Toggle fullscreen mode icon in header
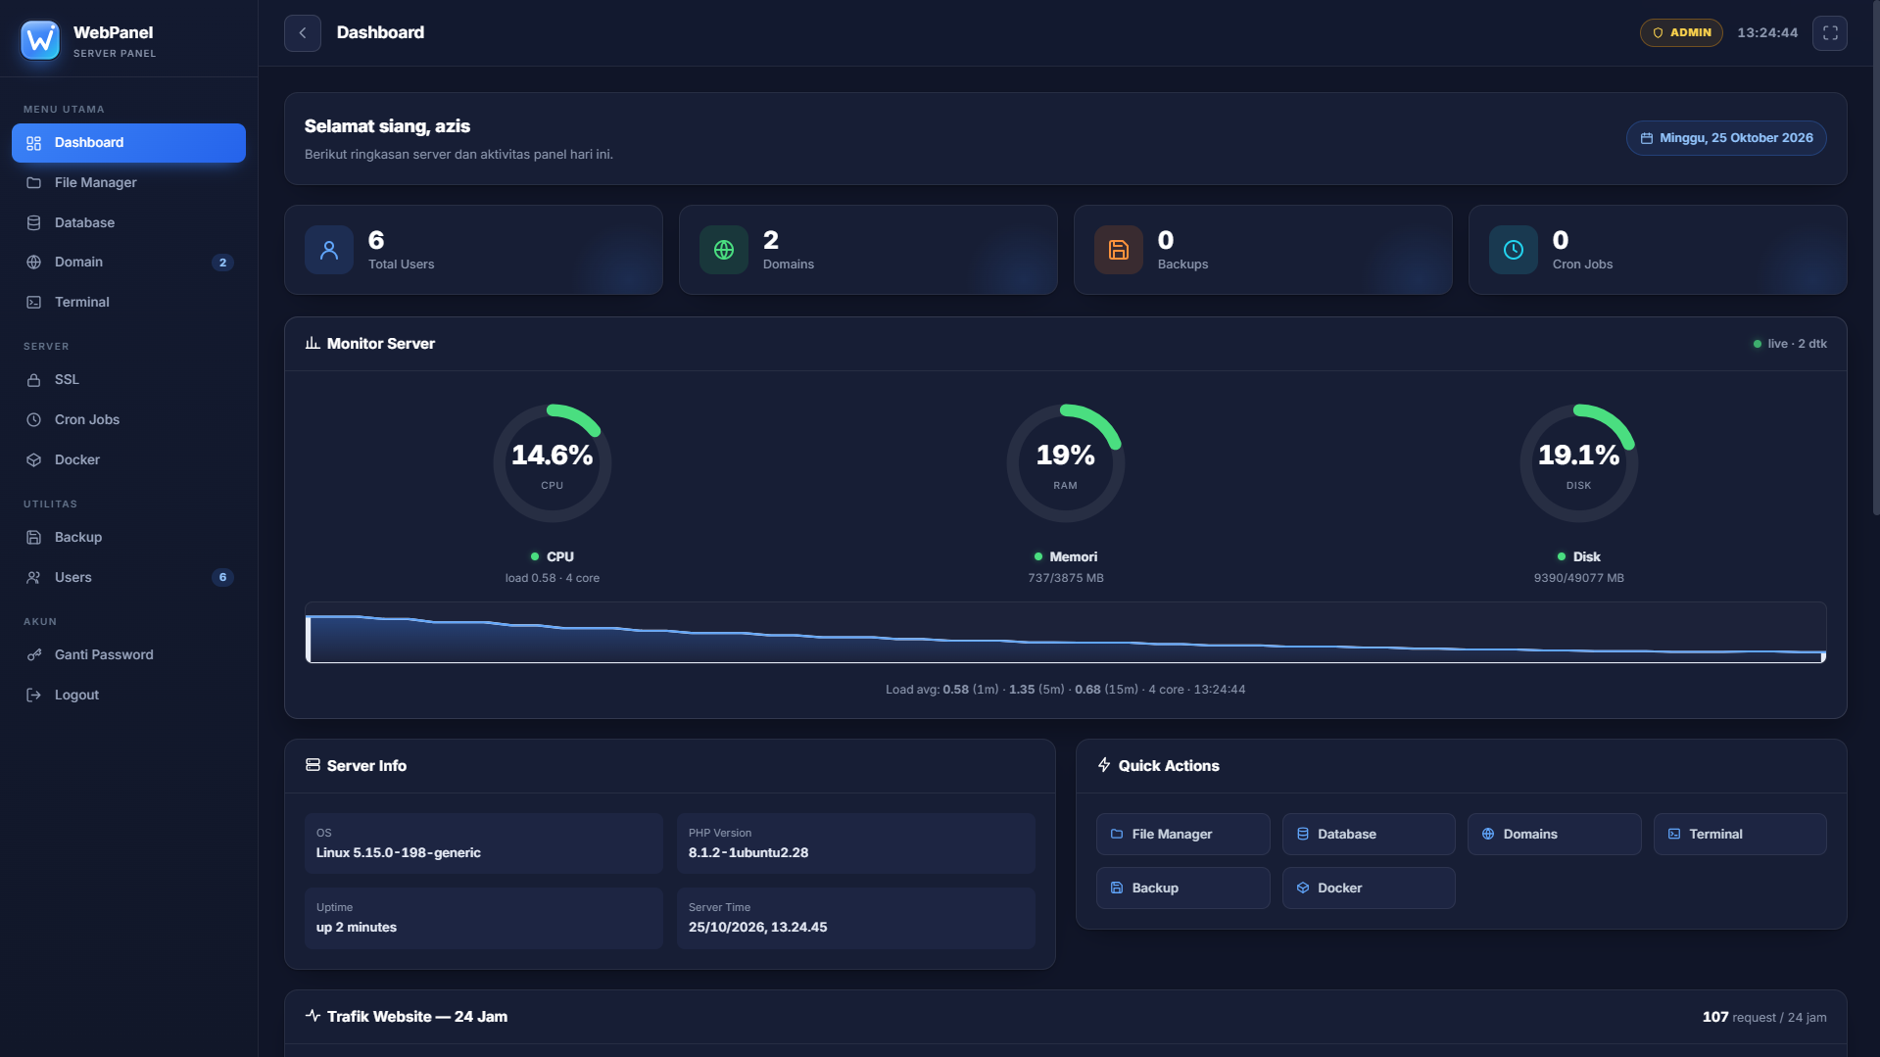Viewport: 1880px width, 1057px height. 1830,33
